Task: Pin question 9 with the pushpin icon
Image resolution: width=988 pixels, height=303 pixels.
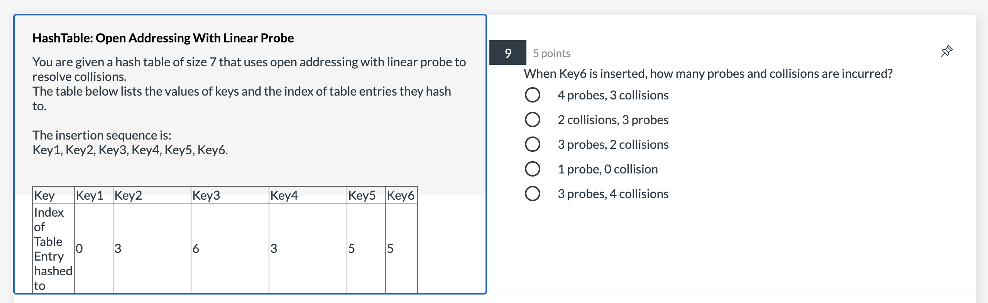Action: coord(946,51)
